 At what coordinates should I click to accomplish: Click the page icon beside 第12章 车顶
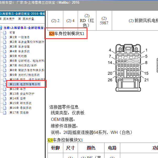tap(5, 89)
